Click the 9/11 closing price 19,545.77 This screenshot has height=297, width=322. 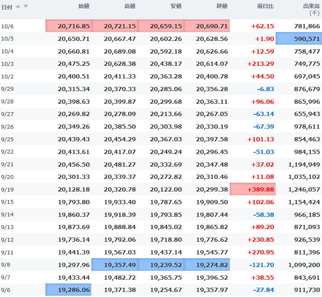(x=212, y=252)
